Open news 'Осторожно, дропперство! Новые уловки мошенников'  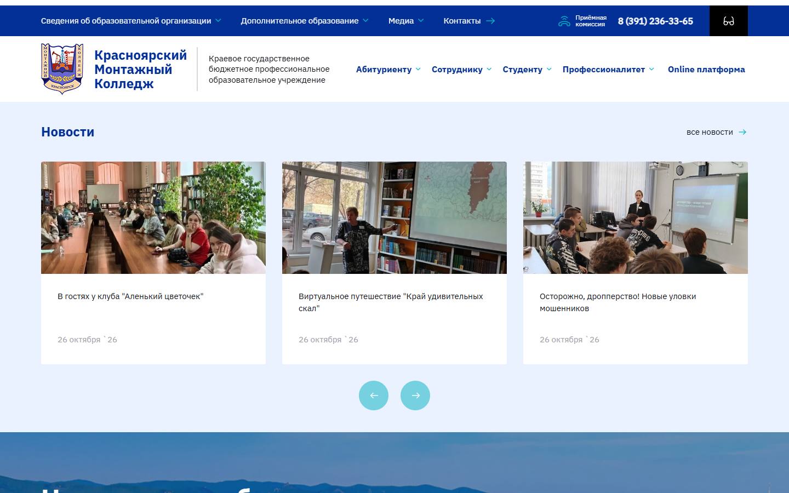[618, 302]
